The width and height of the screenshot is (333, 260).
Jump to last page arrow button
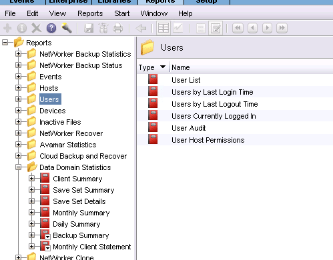coord(282,28)
